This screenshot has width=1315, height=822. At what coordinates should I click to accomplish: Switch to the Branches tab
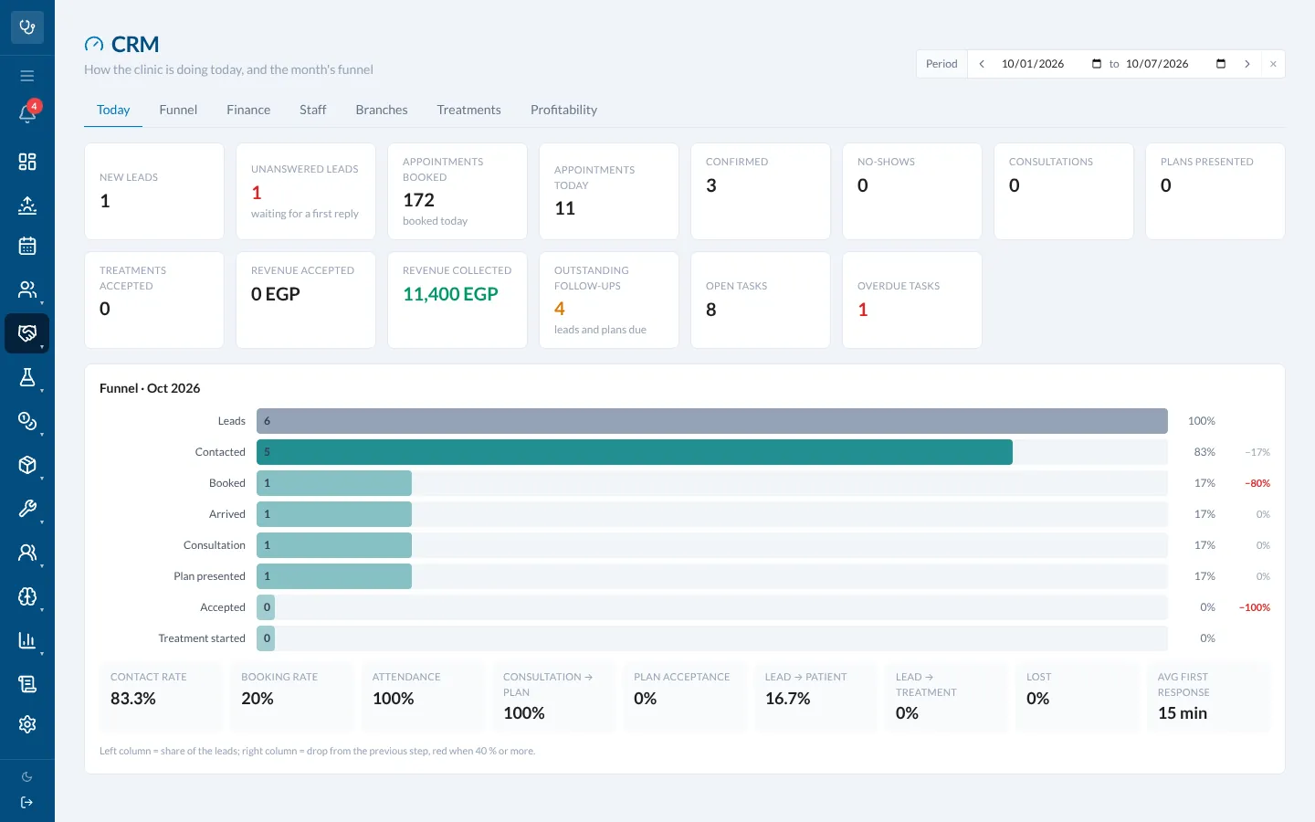(x=382, y=110)
